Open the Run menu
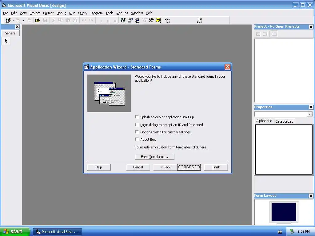This screenshot has width=315, height=236. [72, 13]
